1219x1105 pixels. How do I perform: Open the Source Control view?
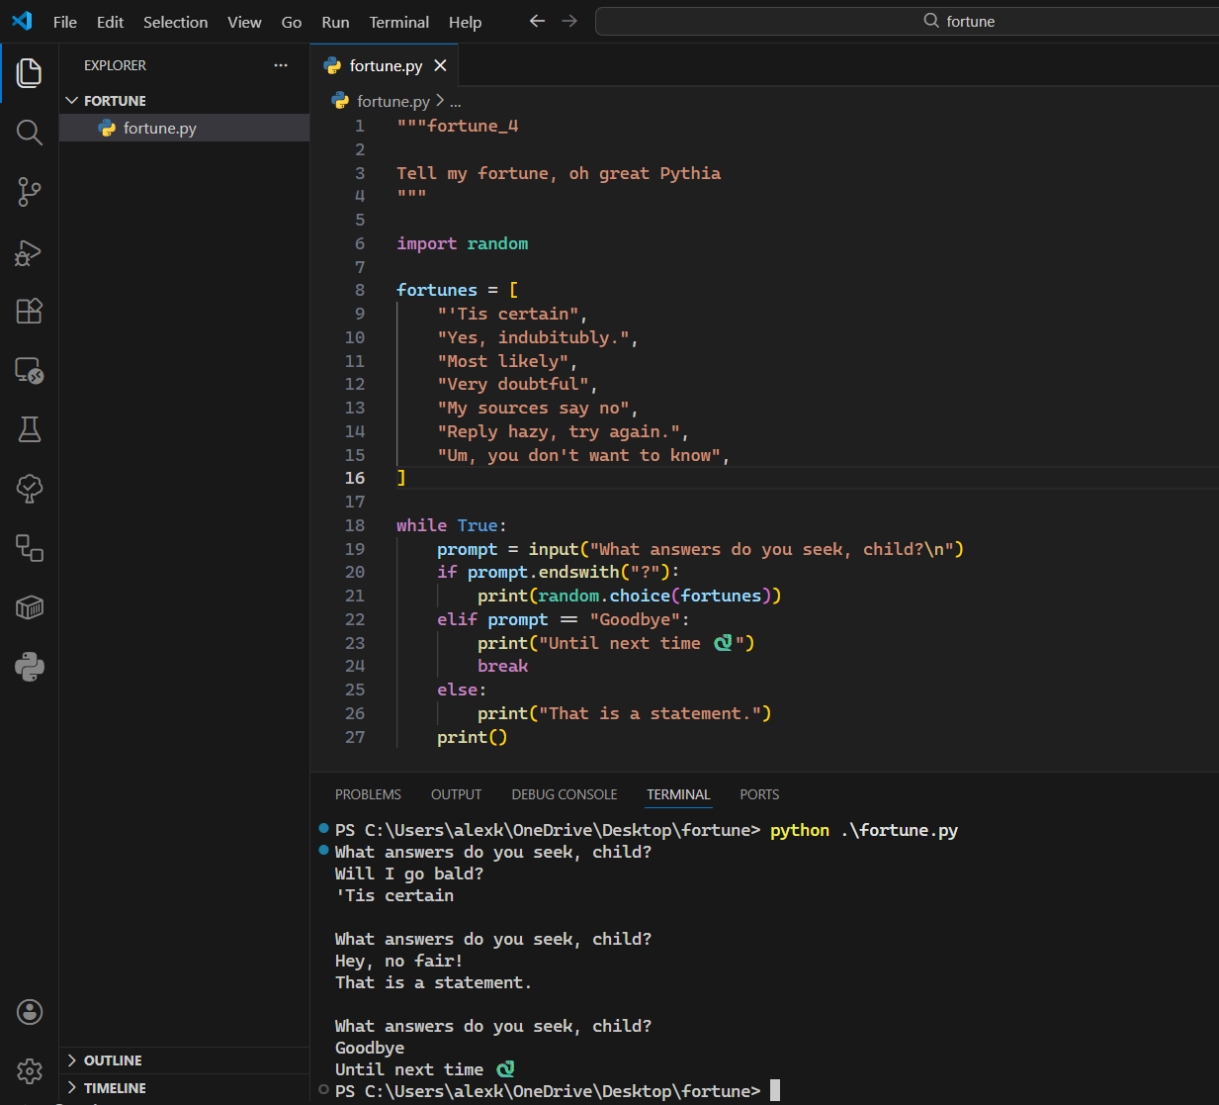29,192
